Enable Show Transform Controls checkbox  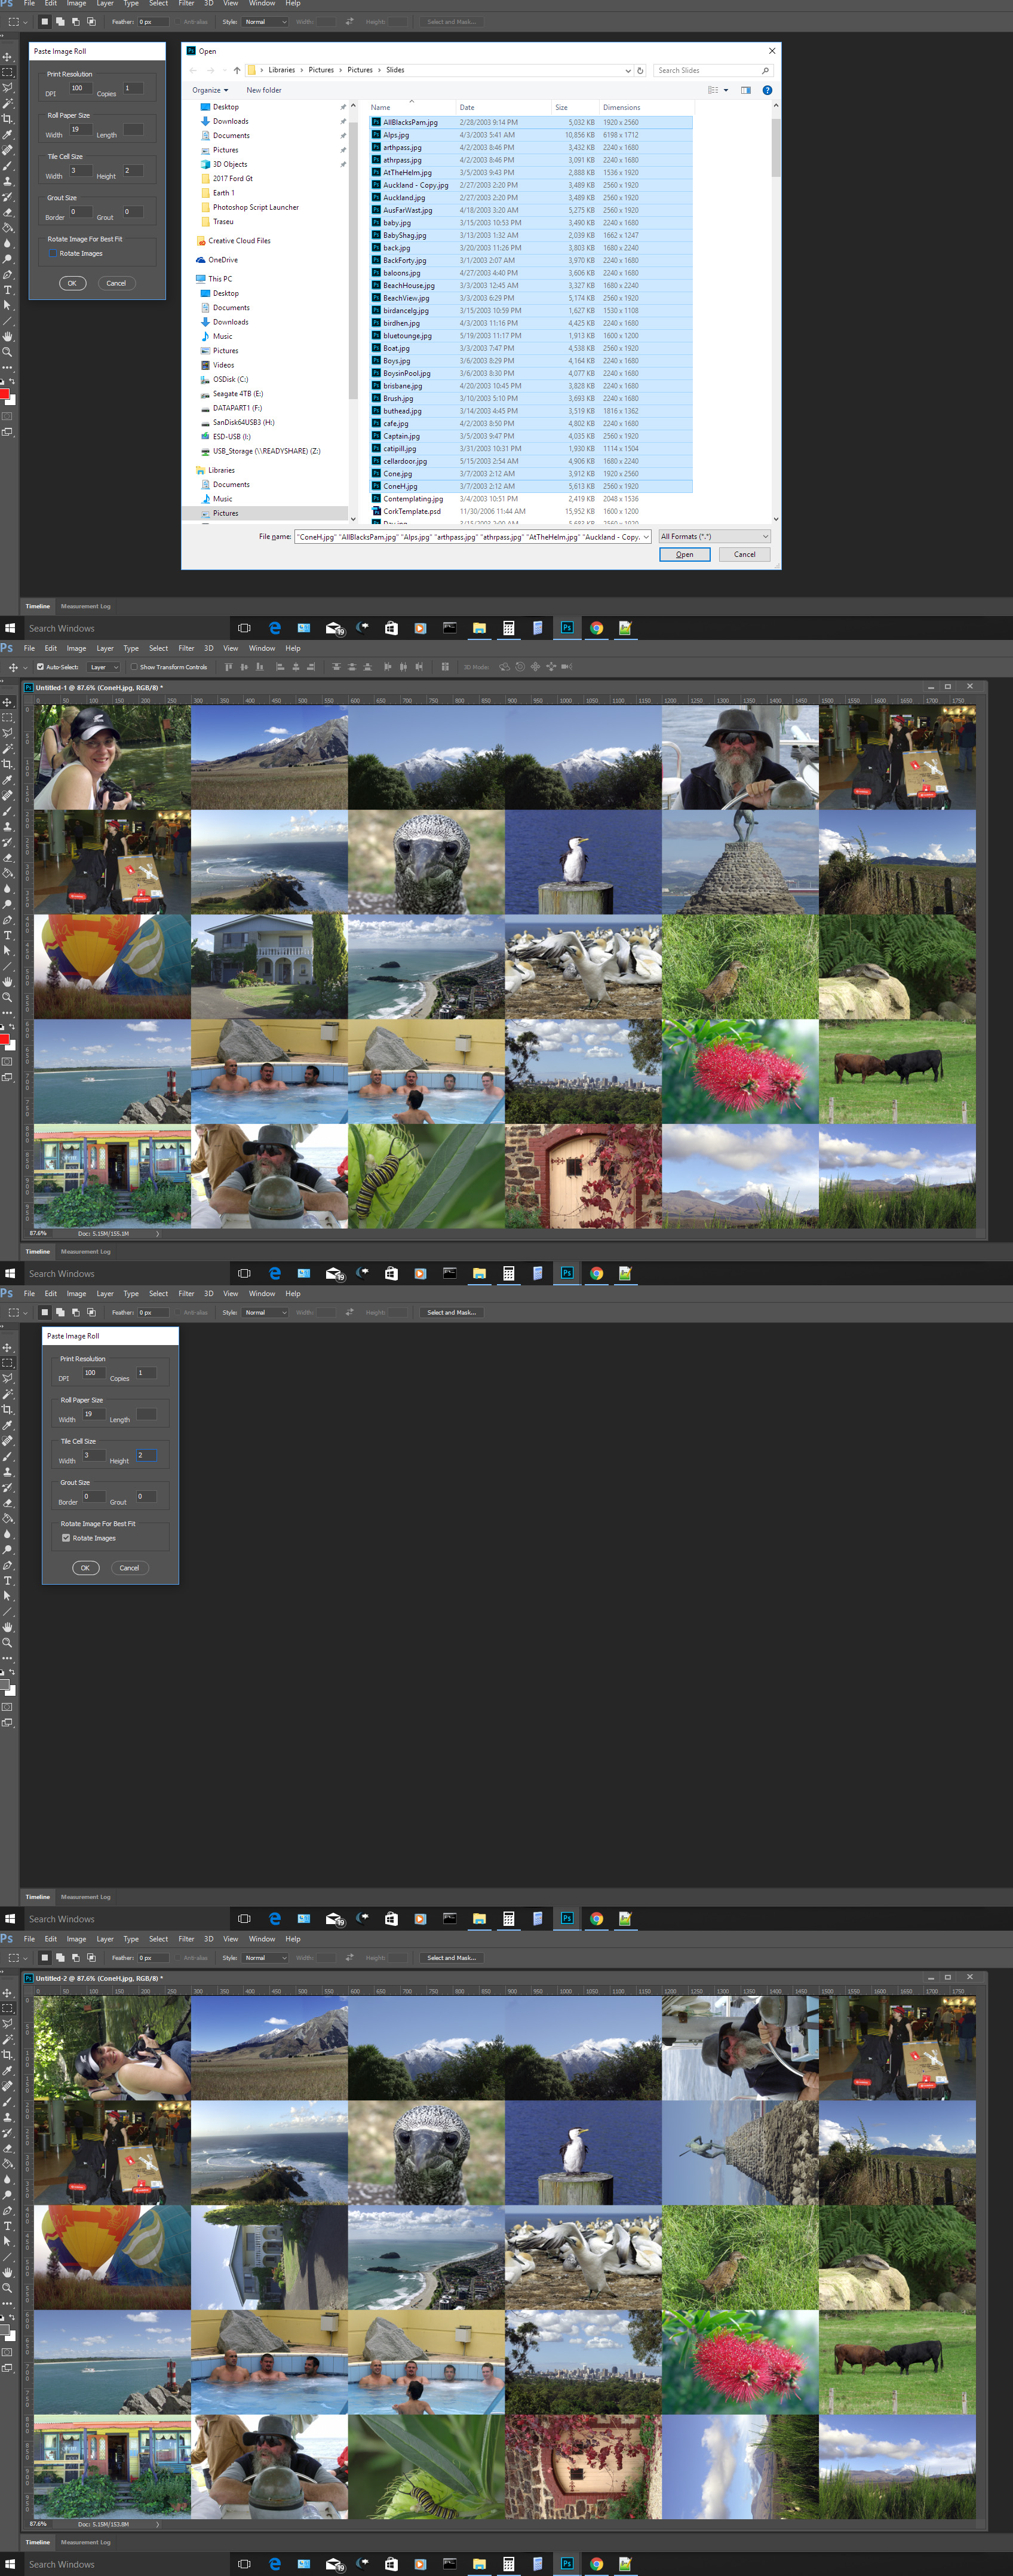134,666
